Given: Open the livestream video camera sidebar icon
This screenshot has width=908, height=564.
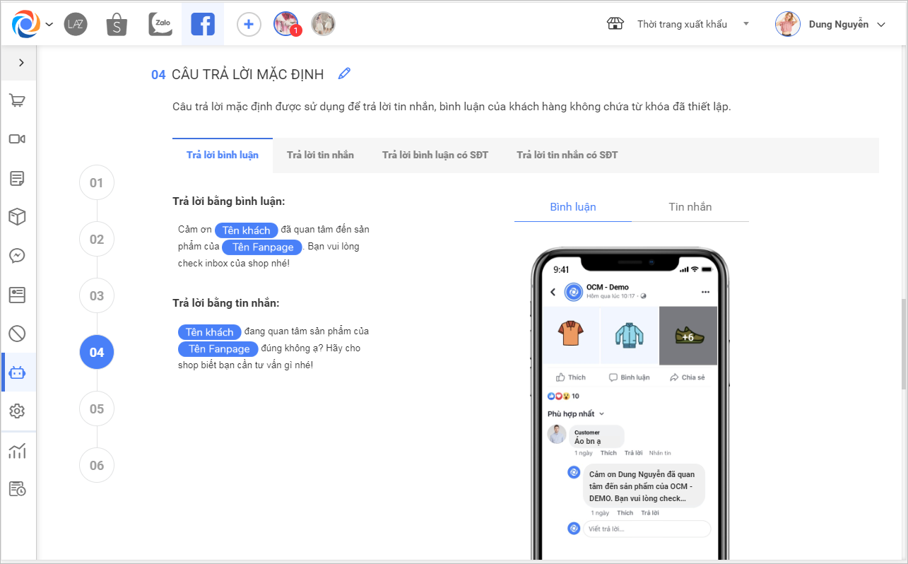Looking at the screenshot, I should point(18,139).
